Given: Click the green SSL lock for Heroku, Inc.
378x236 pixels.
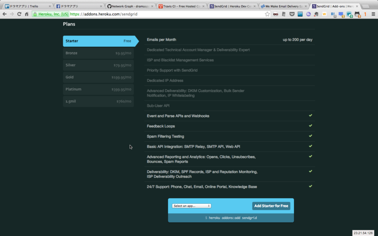Looking at the screenshot, I should (35, 14).
